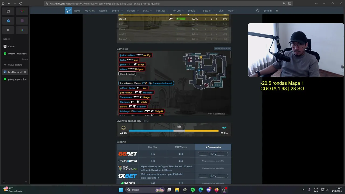Click the browser address bar URL

click(105, 4)
